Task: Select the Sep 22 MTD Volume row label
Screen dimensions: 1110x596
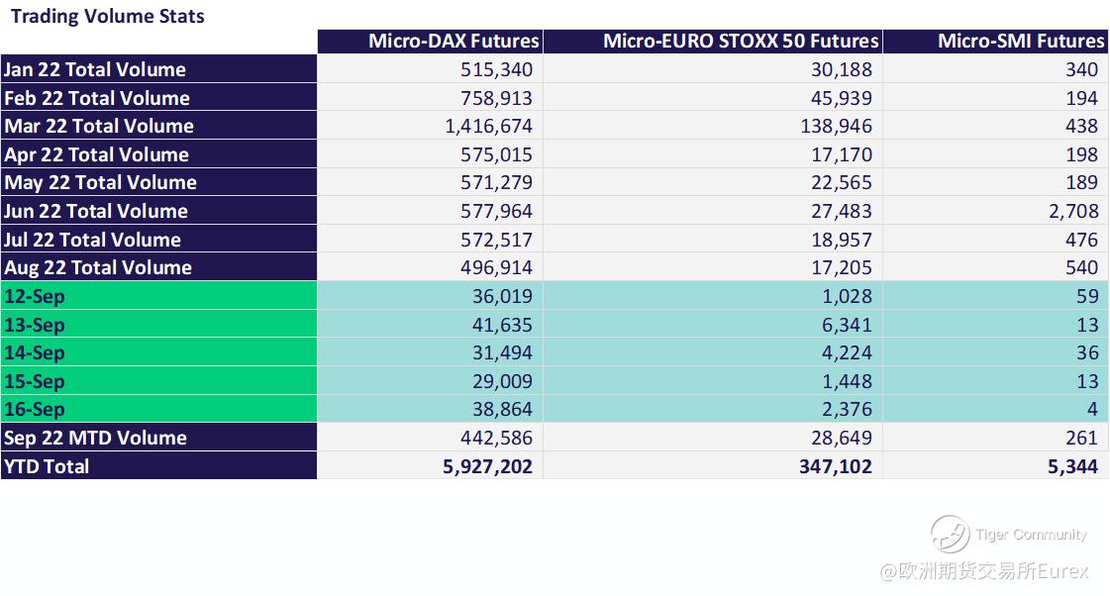Action: point(95,438)
